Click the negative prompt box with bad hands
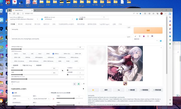 72,40
